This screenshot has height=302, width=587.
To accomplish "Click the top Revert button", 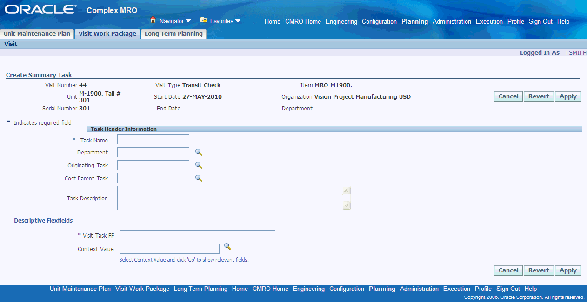I will pyautogui.click(x=539, y=96).
